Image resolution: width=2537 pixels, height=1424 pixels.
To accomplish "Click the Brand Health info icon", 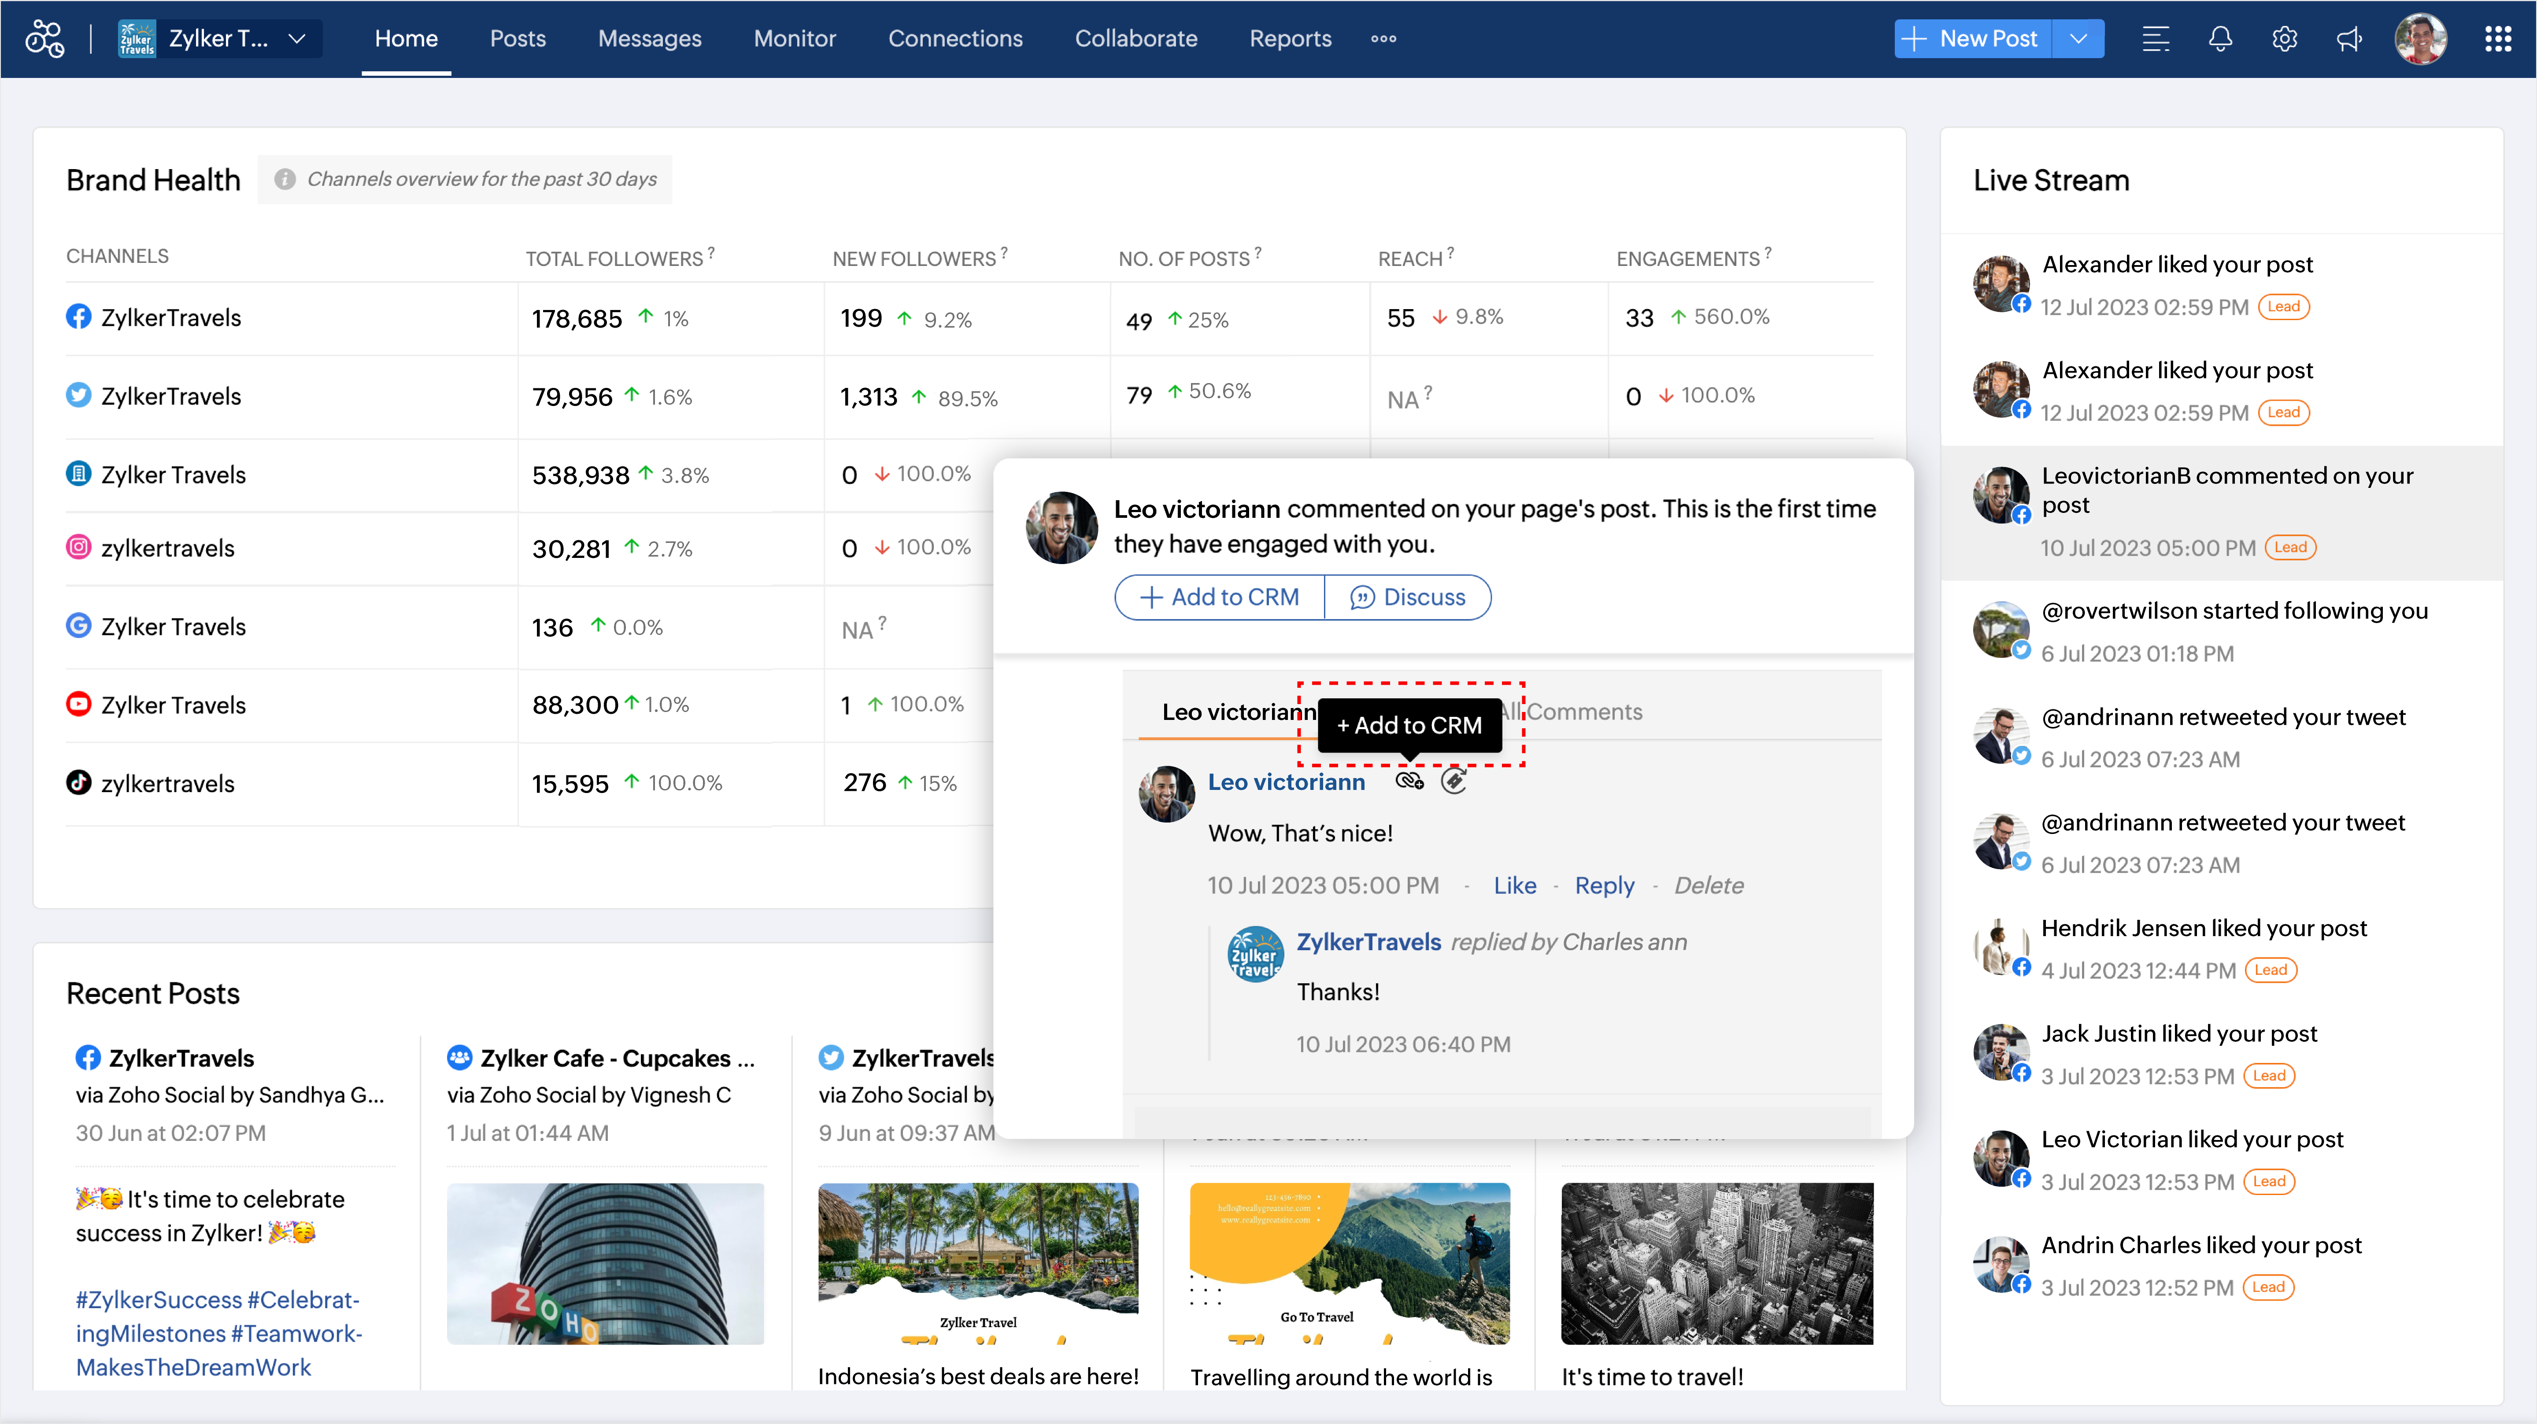I will tap(285, 179).
